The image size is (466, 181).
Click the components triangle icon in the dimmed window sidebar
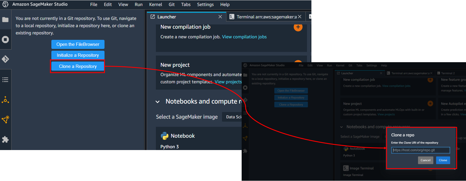[245, 126]
